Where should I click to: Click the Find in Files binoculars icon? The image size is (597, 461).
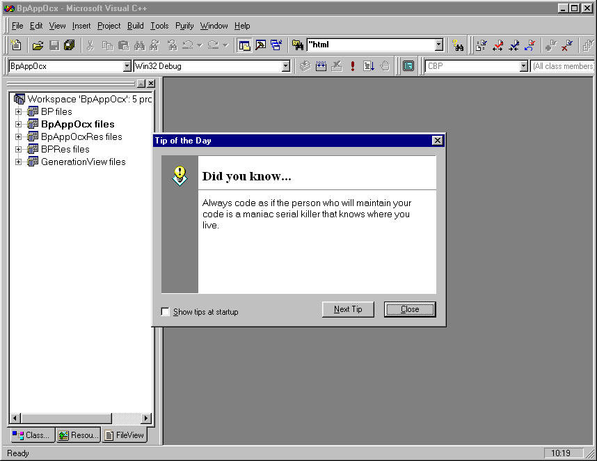[298, 45]
